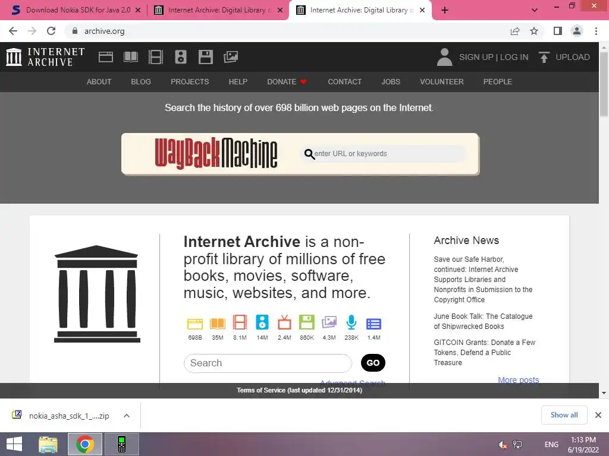
Task: Select the TV icon labeled 2.4M
Action: click(284, 322)
